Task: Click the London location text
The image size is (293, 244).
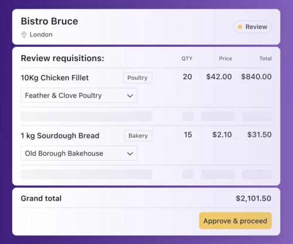Action: (x=41, y=35)
